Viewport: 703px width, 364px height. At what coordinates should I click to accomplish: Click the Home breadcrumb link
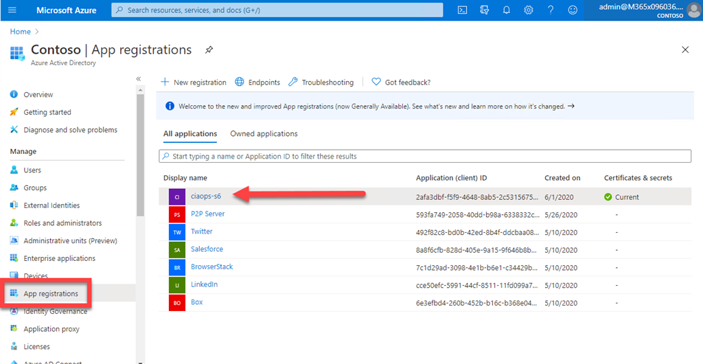click(20, 32)
